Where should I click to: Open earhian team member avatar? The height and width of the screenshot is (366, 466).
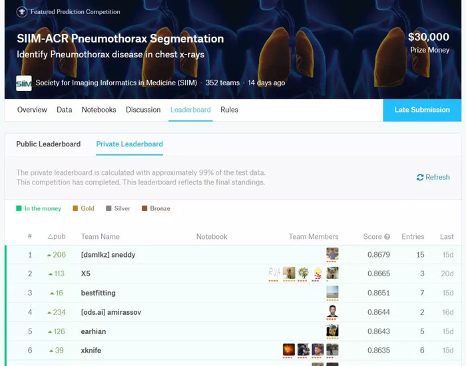coord(332,331)
